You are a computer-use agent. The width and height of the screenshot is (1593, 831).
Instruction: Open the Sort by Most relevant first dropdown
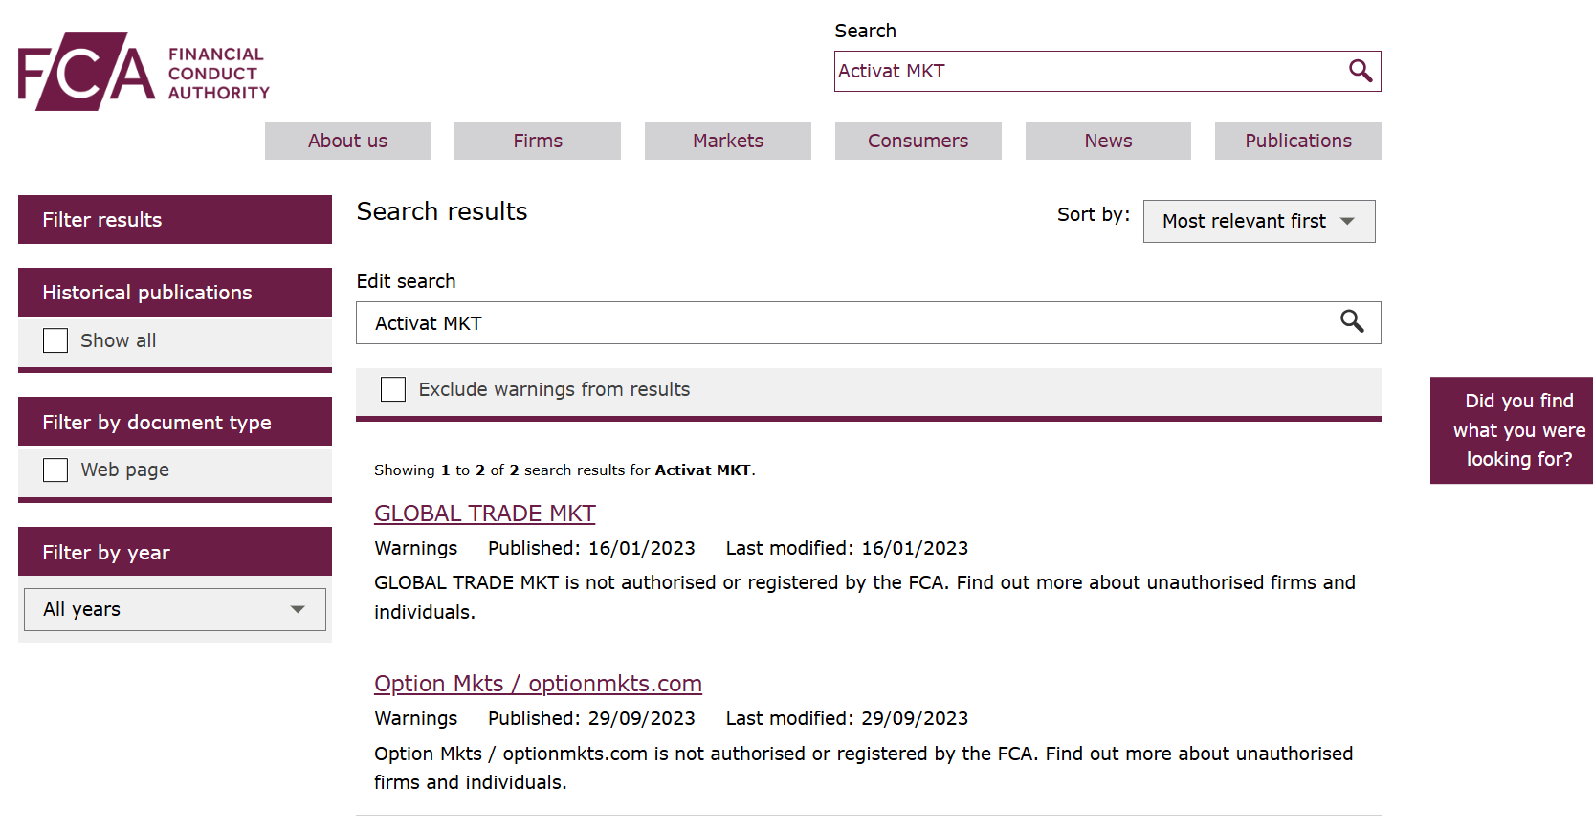click(x=1259, y=221)
